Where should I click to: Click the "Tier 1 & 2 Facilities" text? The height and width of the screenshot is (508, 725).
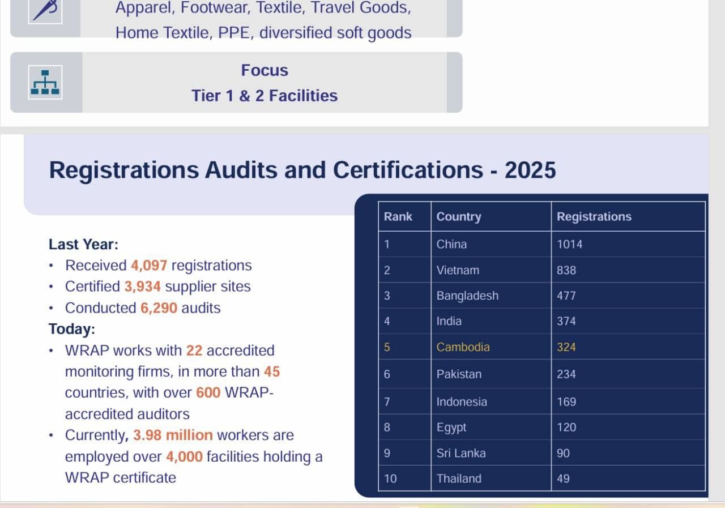pyautogui.click(x=265, y=96)
